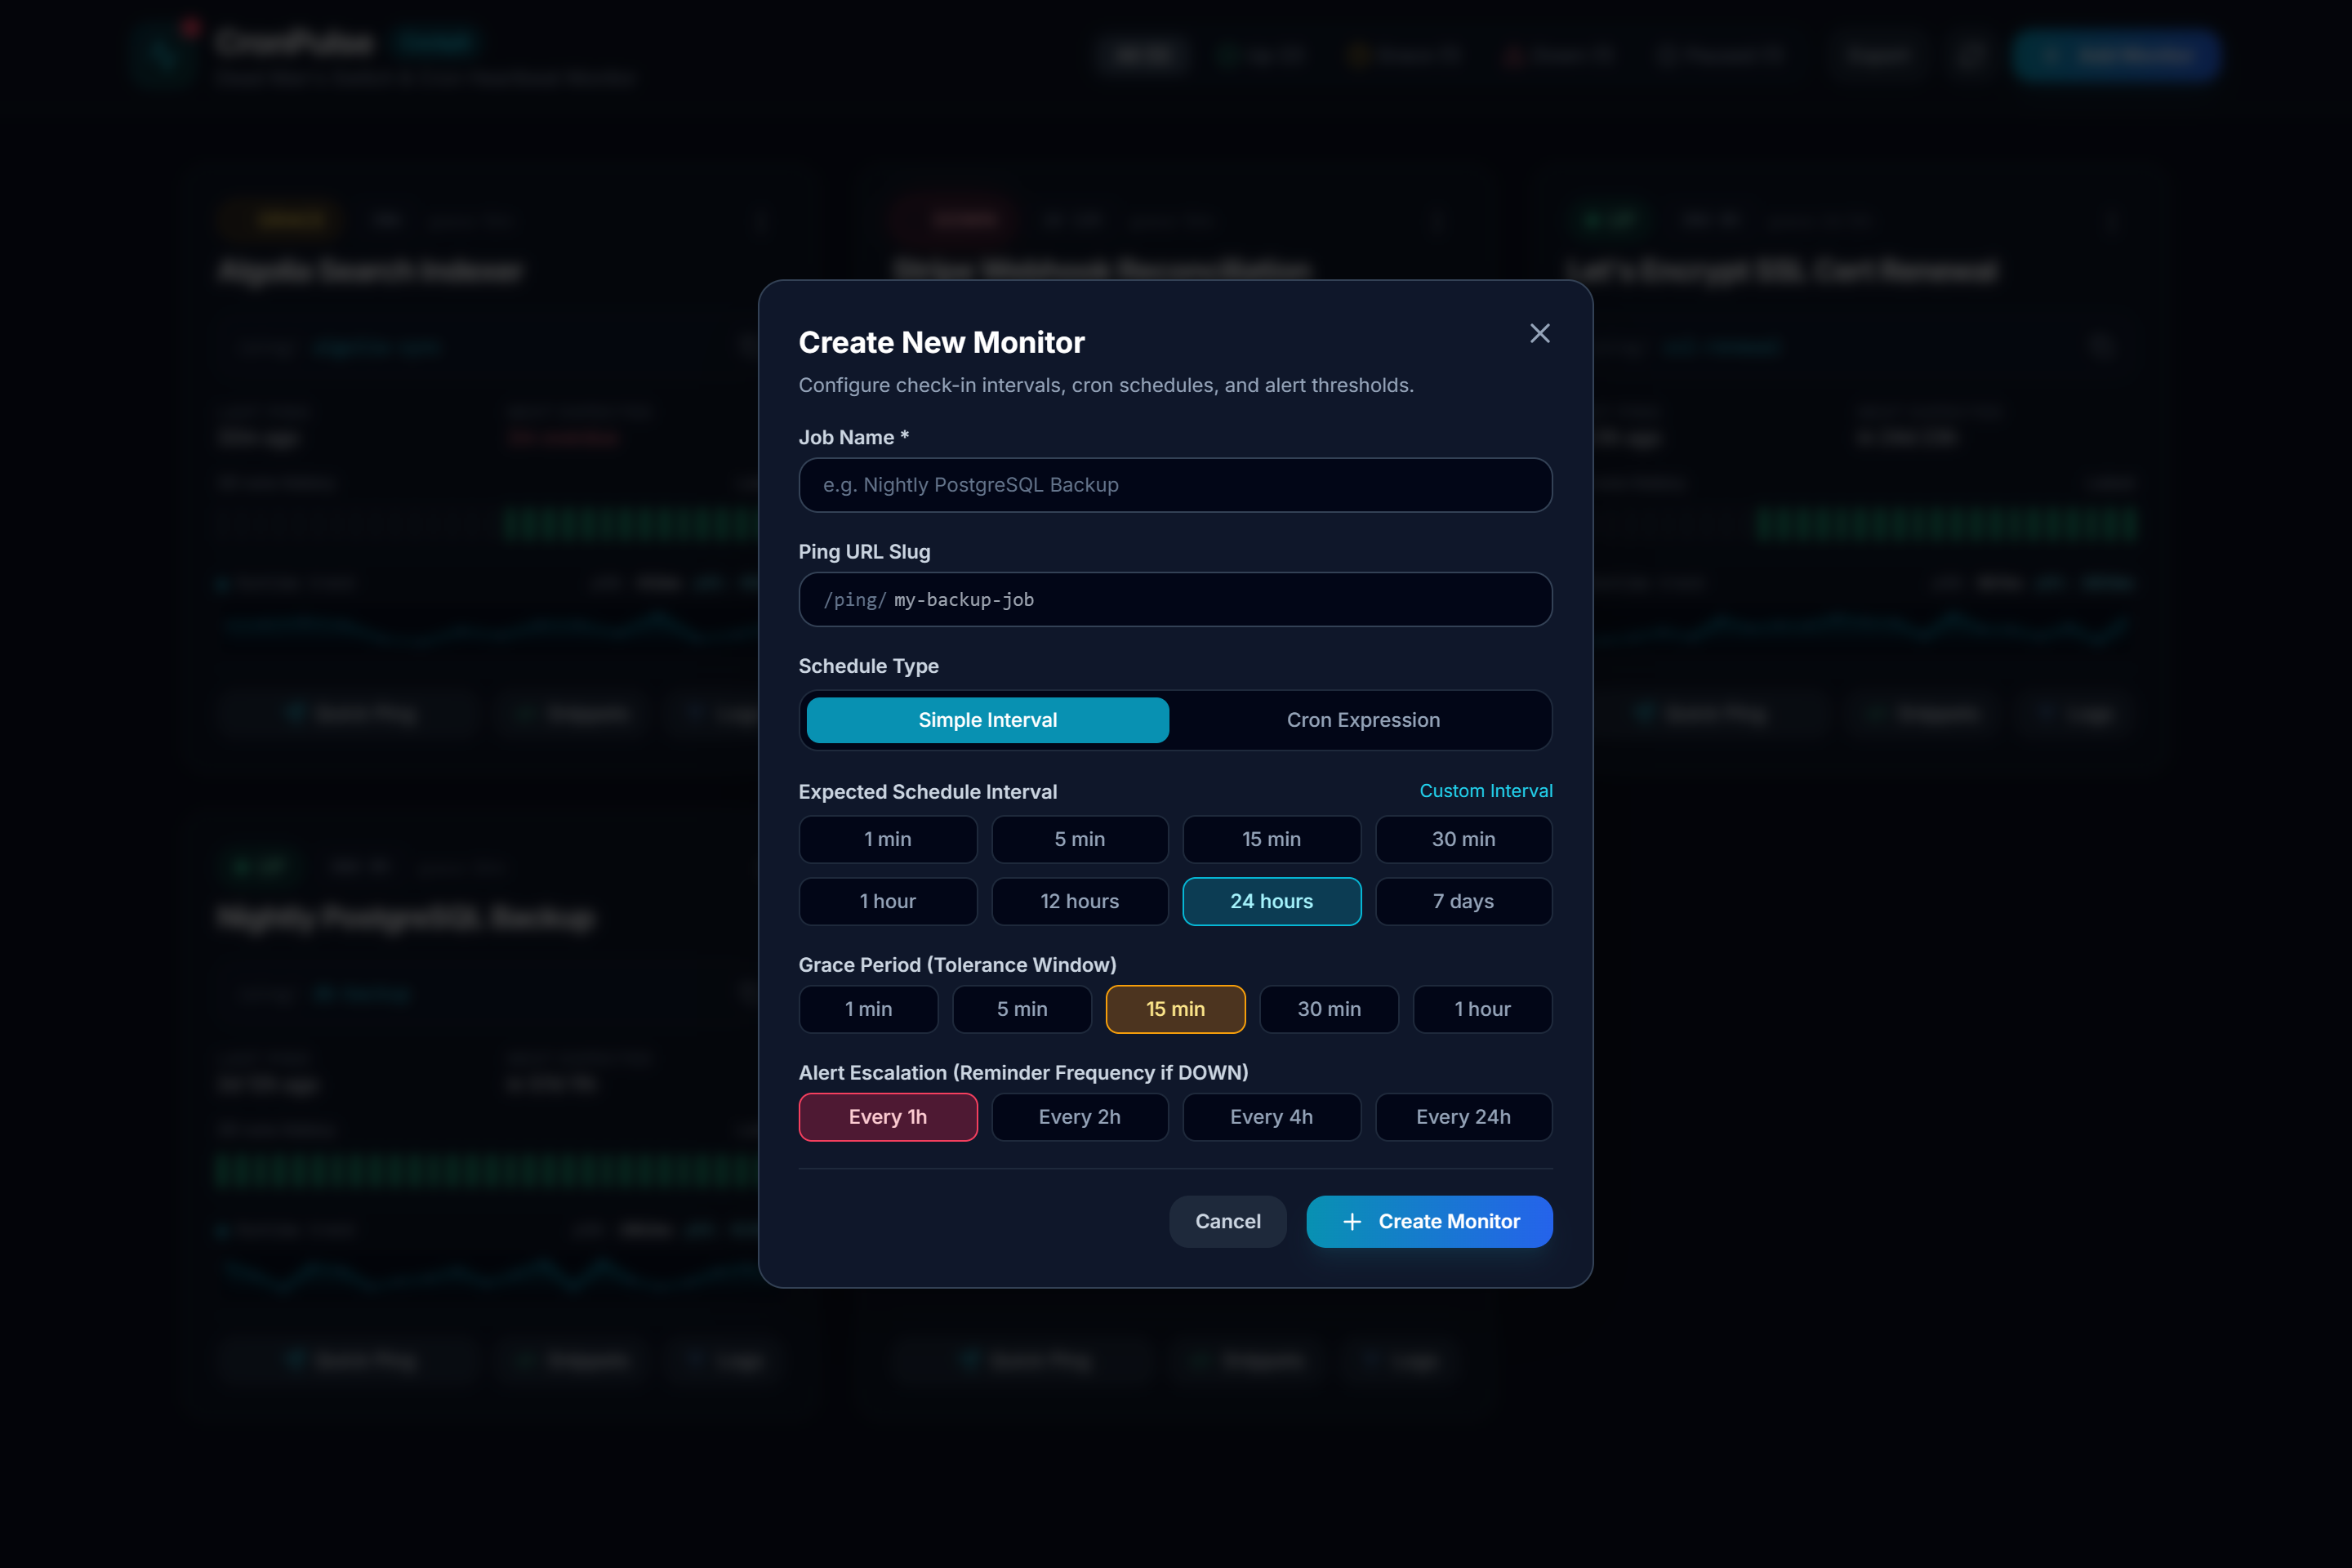2352x1568 pixels.
Task: Choose the 1 hour schedule interval
Action: (x=887, y=901)
